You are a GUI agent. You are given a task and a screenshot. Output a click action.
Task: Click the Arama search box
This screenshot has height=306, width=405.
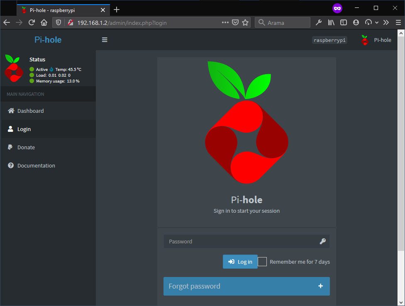click(x=283, y=22)
